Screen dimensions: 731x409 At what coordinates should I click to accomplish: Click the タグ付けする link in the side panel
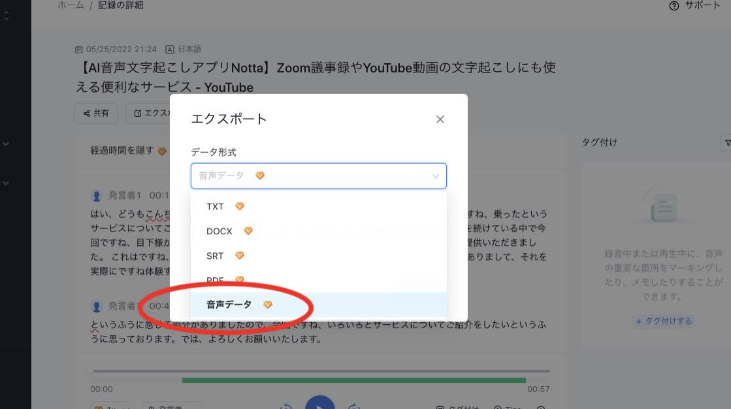click(x=664, y=321)
